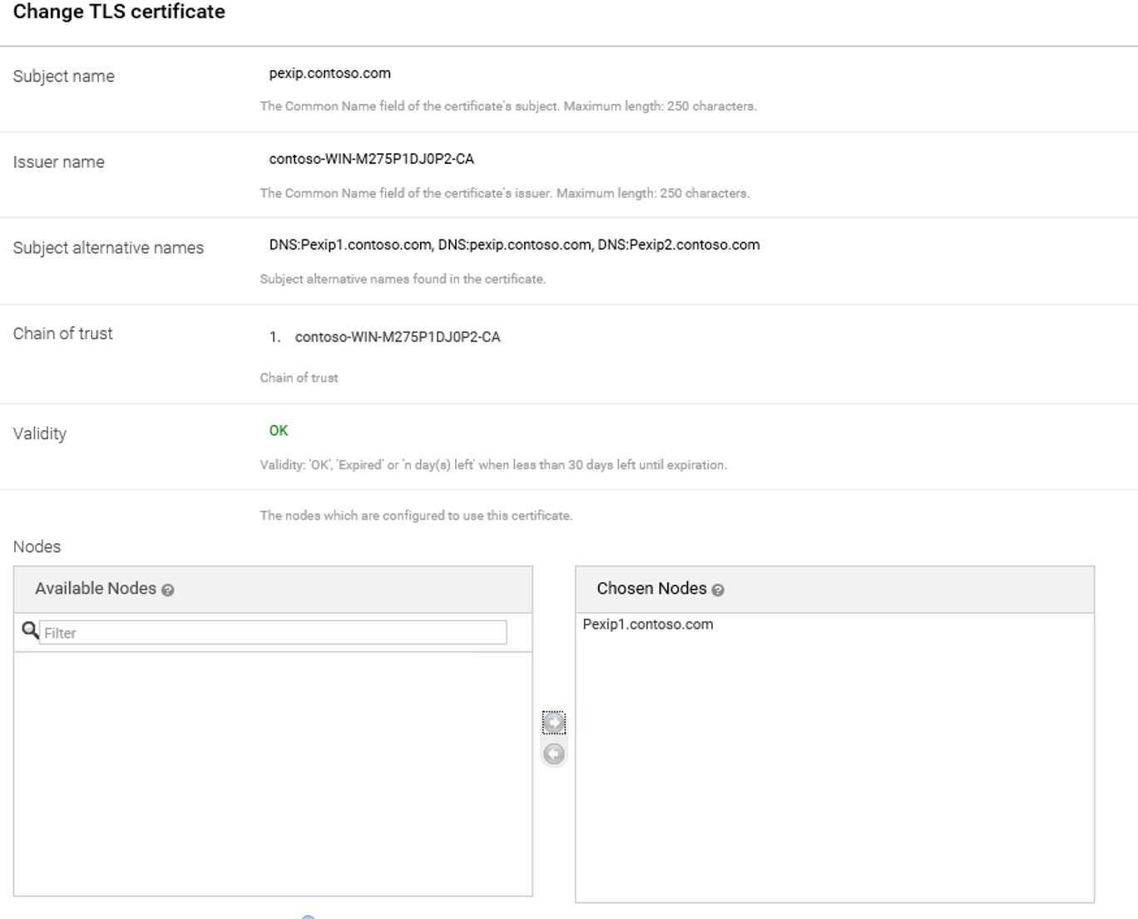This screenshot has width=1138, height=919.
Task: Click the left arrow to remove nodes
Action: click(554, 753)
